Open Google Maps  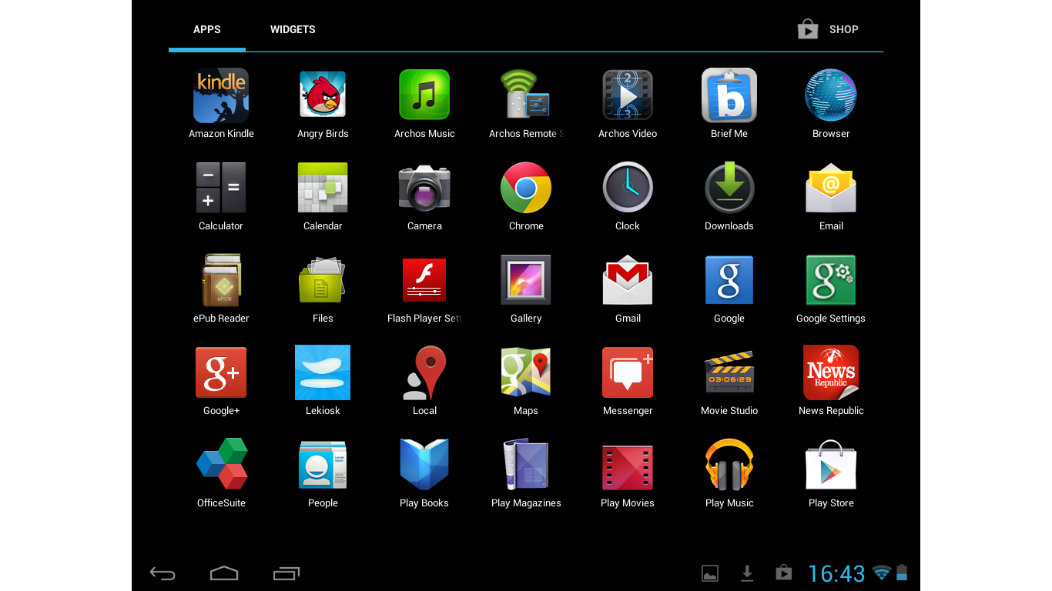pyautogui.click(x=526, y=372)
